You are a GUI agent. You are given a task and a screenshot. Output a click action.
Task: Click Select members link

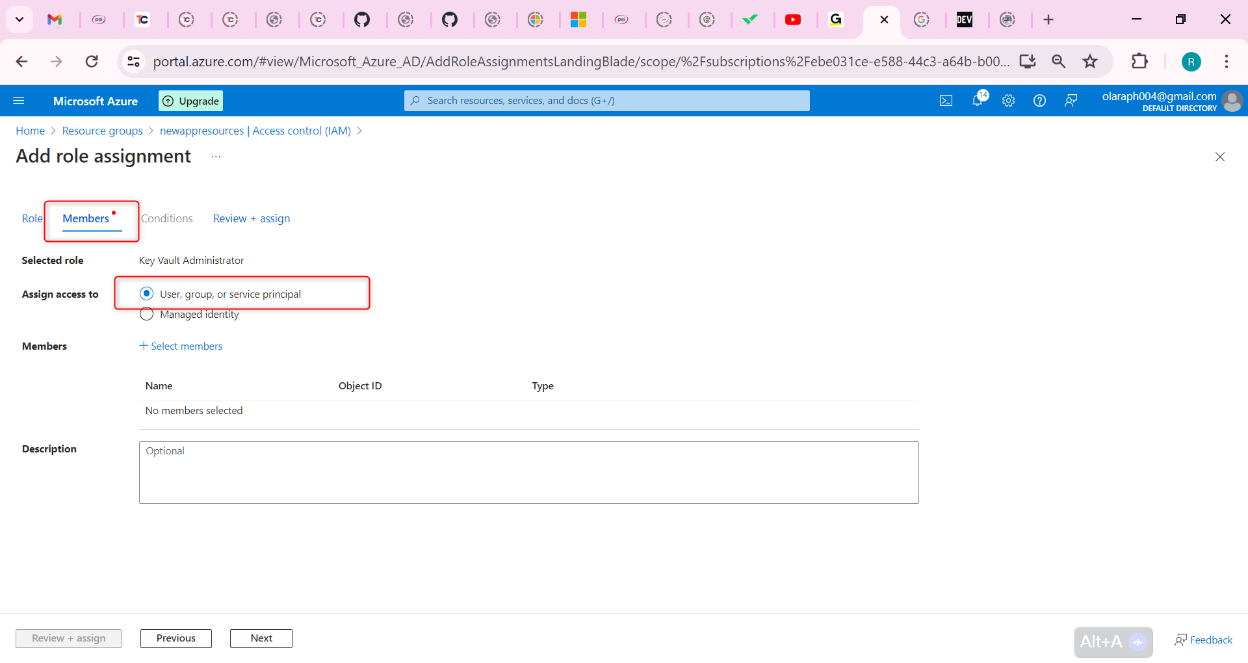pos(181,346)
